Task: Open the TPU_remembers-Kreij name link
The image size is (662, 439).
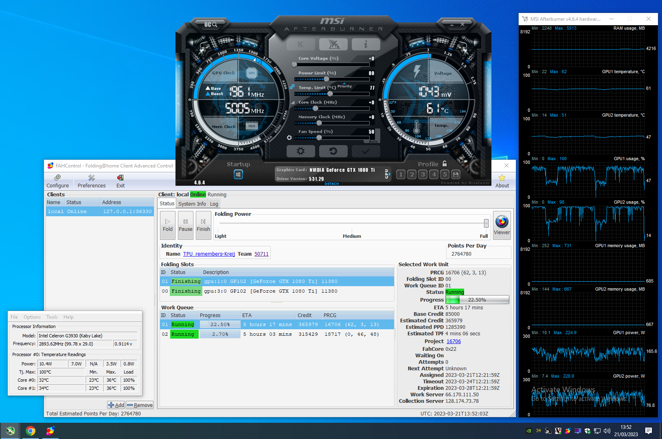Action: (209, 254)
